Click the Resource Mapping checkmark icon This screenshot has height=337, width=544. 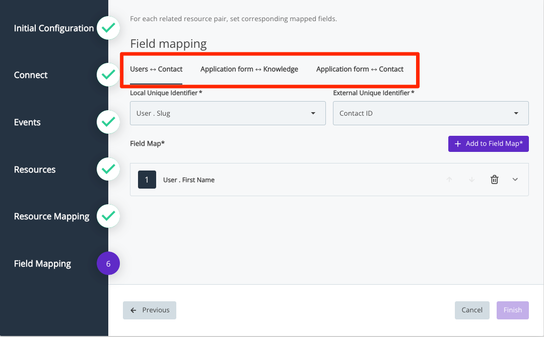click(108, 216)
